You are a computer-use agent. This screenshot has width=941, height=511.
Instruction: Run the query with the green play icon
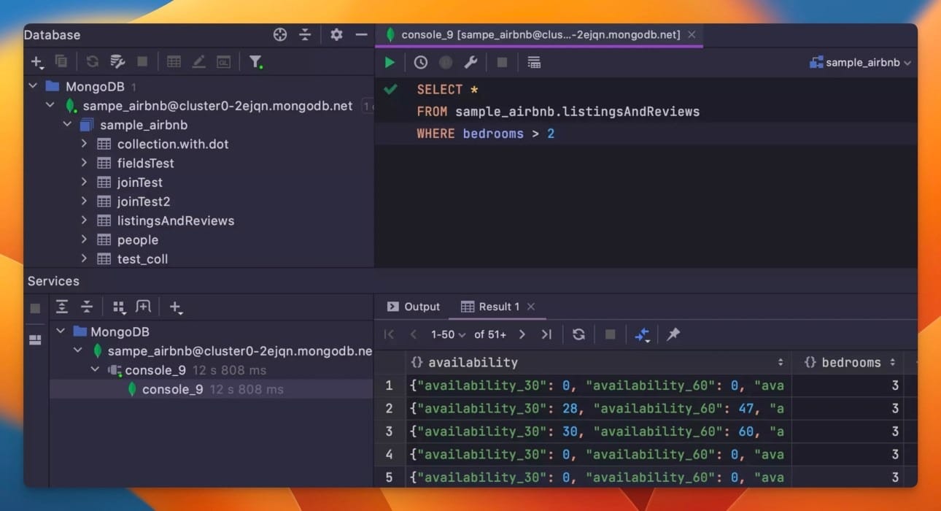coord(390,62)
